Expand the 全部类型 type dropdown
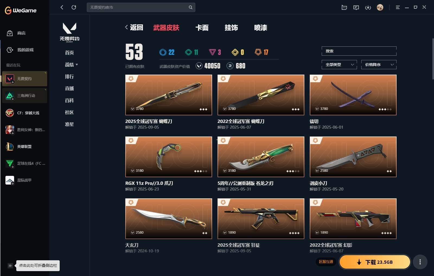434x276 pixels. [x=339, y=65]
